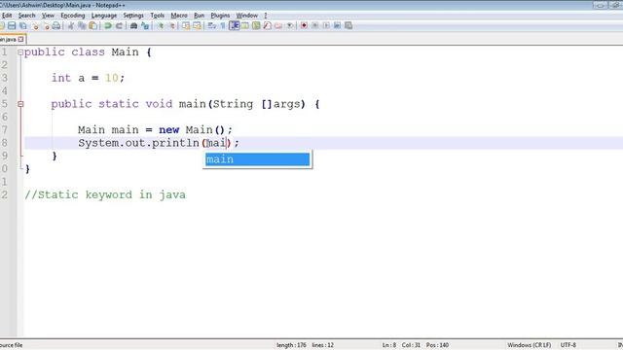Viewport: 623px width, 350px height.
Task: Toggle synchronized vertical scrolling icon
Action: (186, 26)
